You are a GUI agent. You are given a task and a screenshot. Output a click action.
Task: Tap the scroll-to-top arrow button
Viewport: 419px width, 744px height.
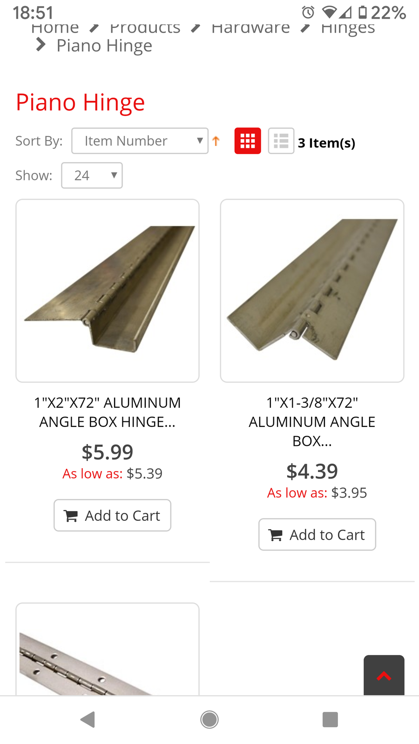384,676
